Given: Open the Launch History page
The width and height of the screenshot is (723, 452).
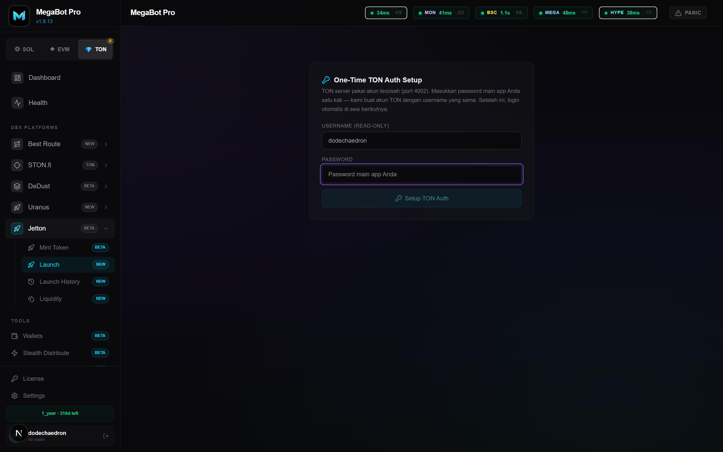Looking at the screenshot, I should coord(69,281).
